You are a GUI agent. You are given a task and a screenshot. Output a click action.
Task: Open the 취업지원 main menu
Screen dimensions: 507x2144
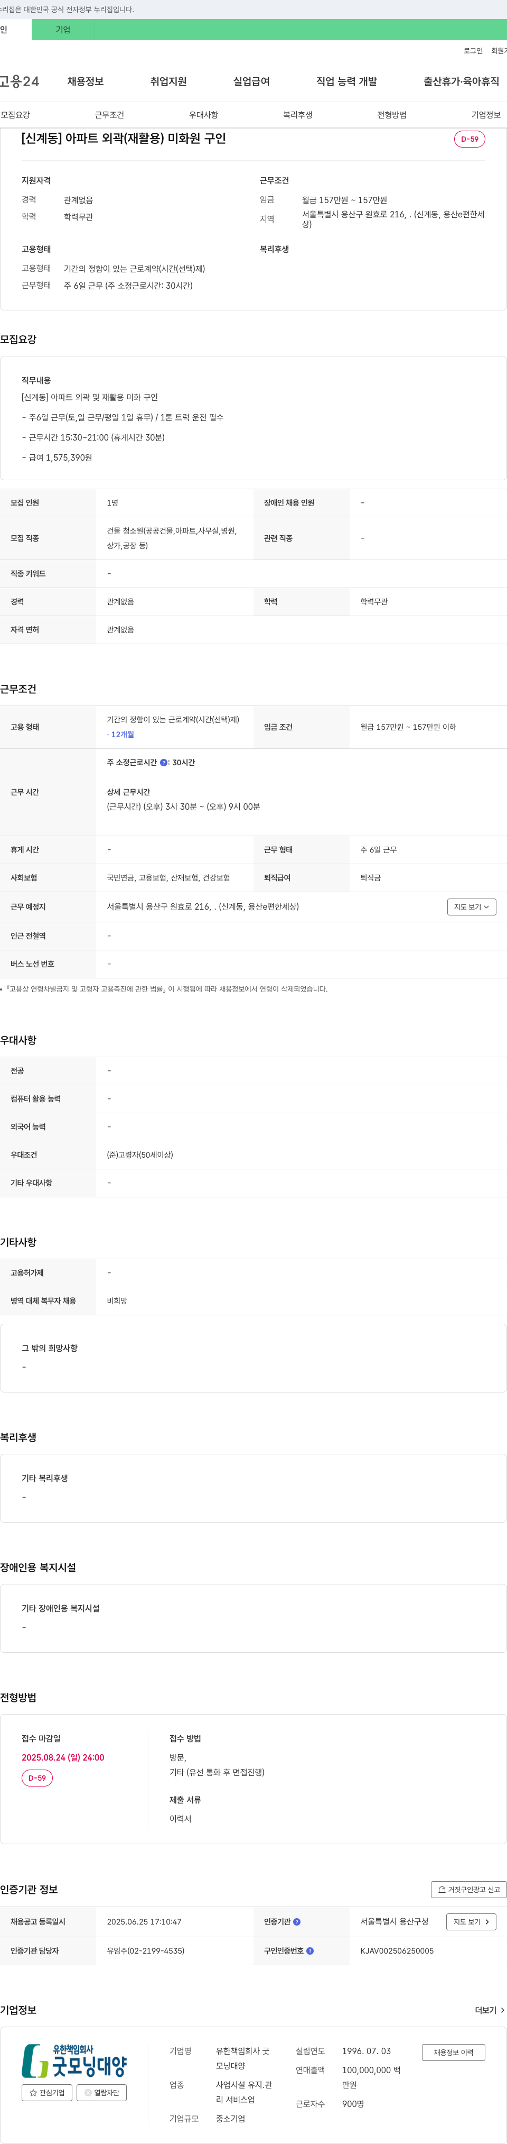[168, 81]
